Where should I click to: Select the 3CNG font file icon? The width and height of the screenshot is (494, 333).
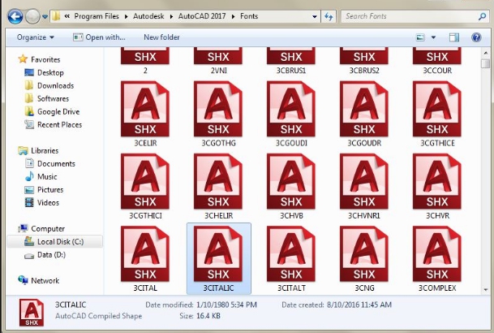(364, 254)
